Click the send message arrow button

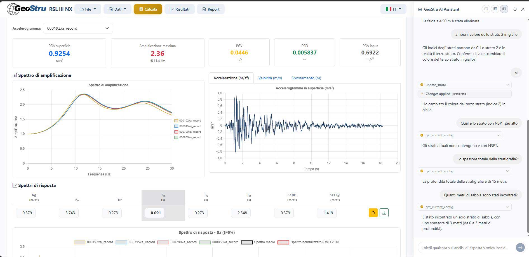coord(520,248)
